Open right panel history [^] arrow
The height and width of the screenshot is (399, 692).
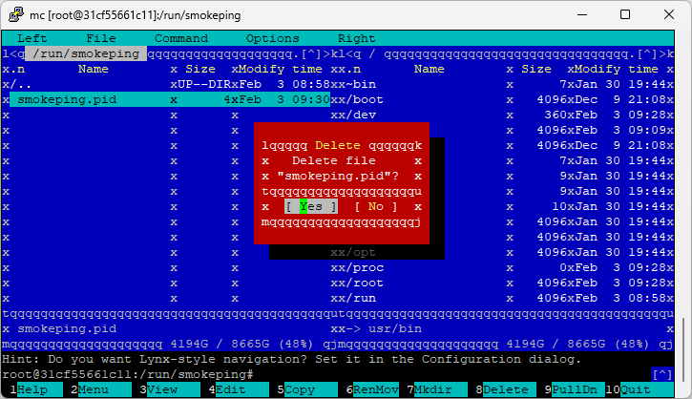(647, 53)
